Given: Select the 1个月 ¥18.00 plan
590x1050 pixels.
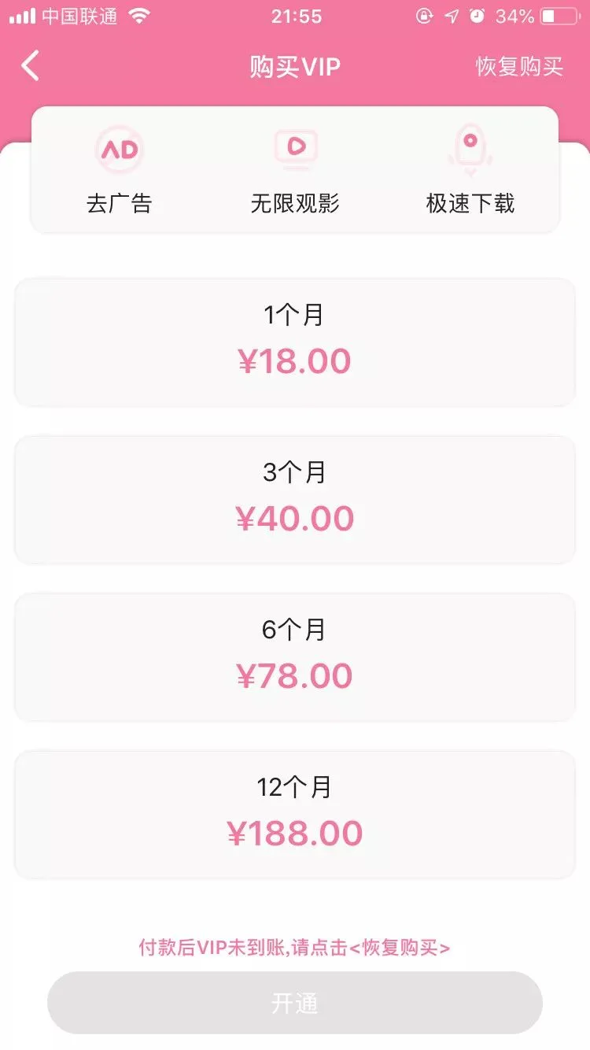Looking at the screenshot, I should 295,342.
